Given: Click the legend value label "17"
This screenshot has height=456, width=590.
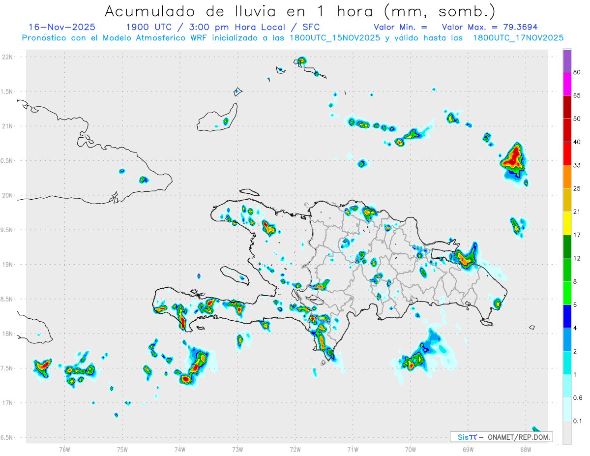Looking at the screenshot, I should coord(577,235).
